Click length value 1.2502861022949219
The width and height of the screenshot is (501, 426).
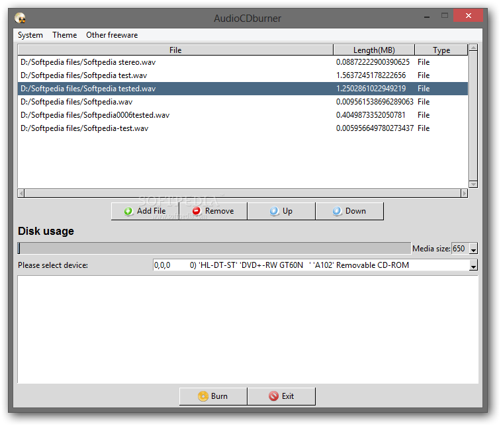tap(371, 89)
